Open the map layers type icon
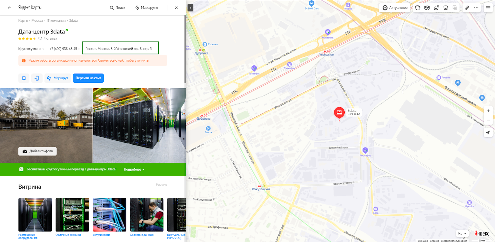Screen dimensions: 495x242 [x=455, y=8]
